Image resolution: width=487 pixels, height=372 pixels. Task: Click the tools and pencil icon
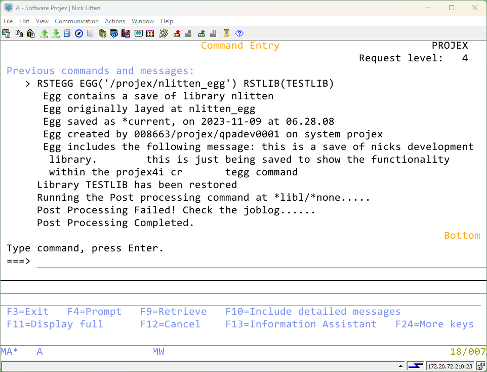click(x=164, y=33)
